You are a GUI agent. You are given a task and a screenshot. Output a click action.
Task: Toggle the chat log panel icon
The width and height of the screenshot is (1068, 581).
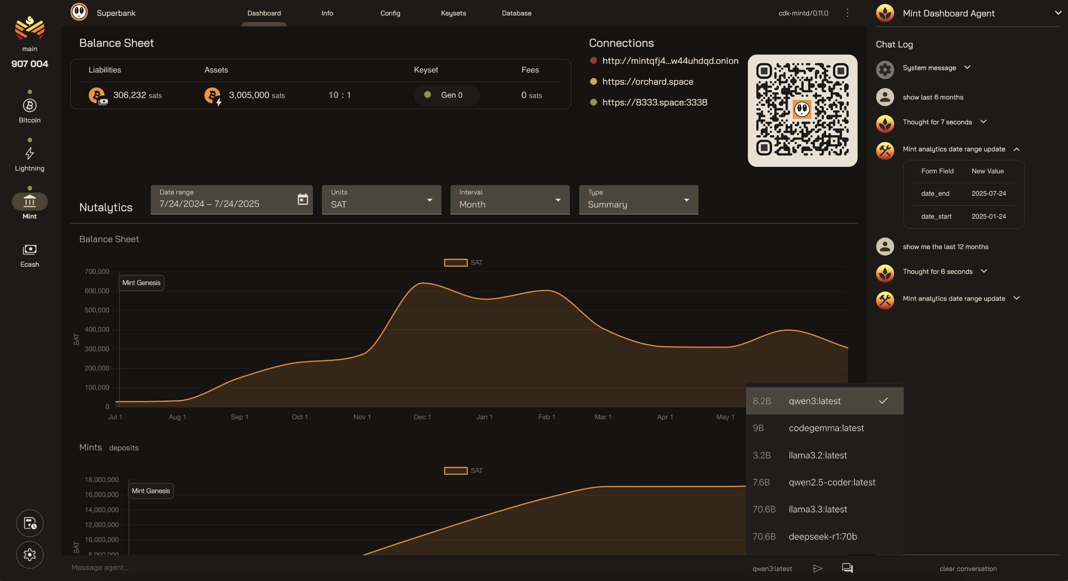tap(847, 568)
